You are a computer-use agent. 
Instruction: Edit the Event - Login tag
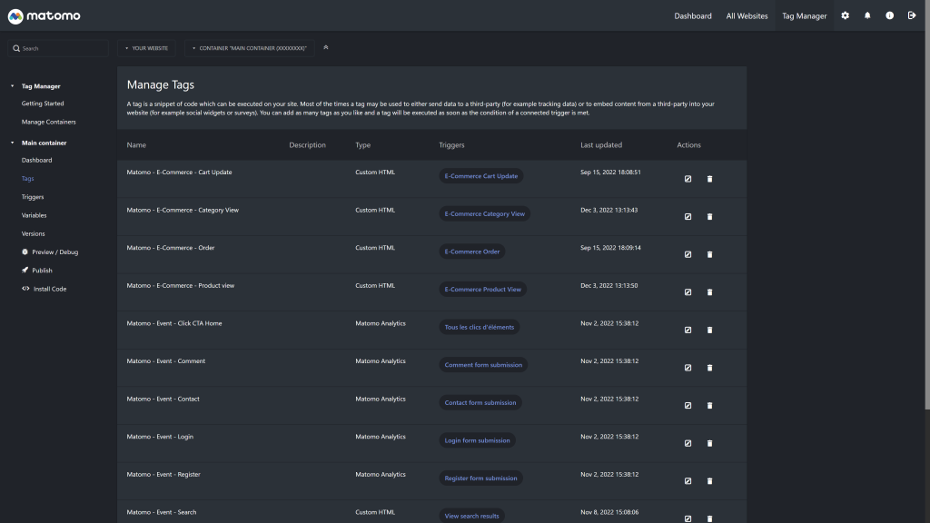click(688, 443)
